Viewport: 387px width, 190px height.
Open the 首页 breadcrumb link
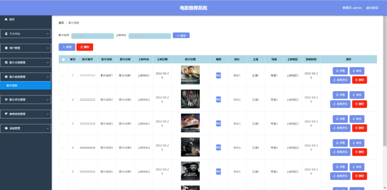(x=61, y=23)
